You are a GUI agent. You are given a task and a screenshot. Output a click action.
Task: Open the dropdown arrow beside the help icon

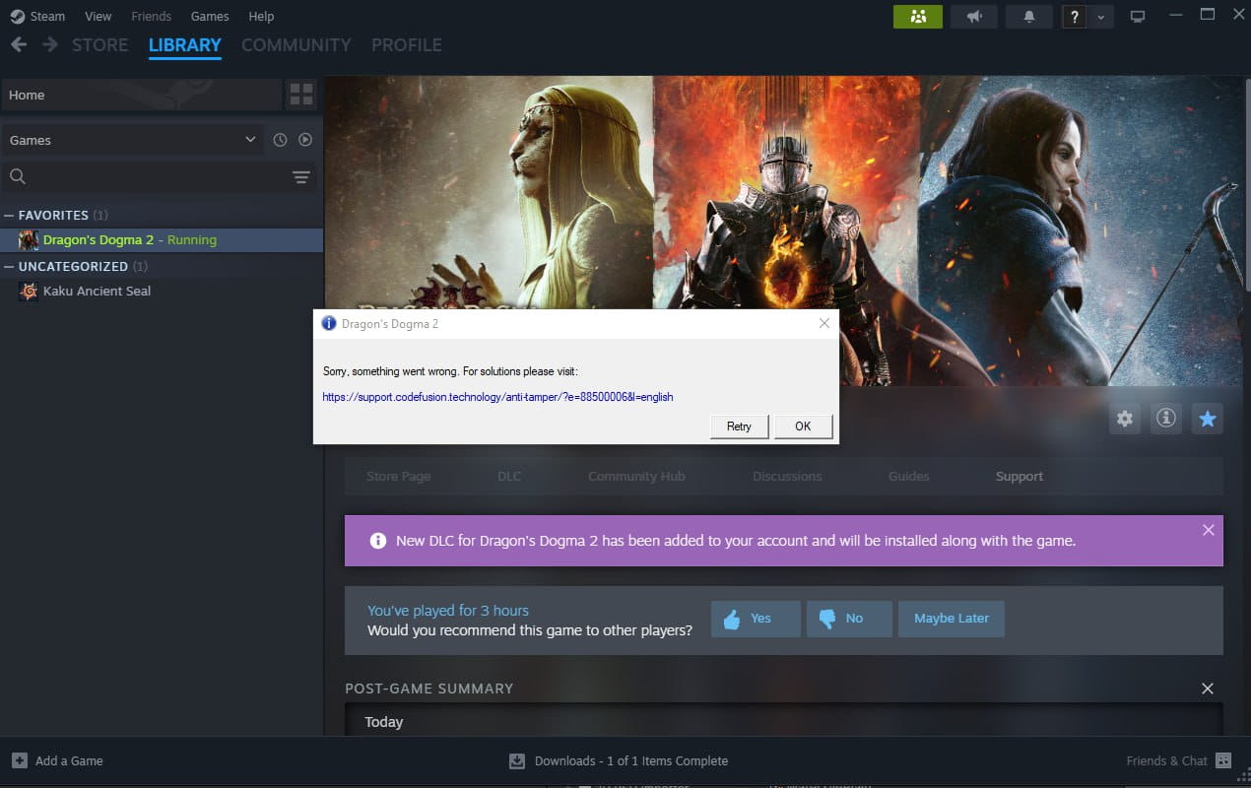tap(1100, 17)
